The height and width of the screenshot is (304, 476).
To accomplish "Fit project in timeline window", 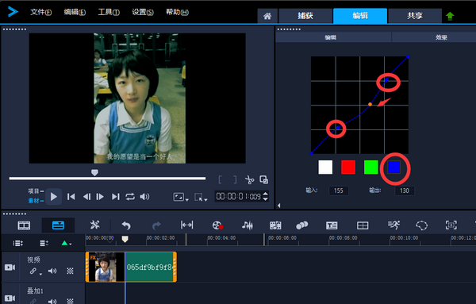I will (186, 225).
